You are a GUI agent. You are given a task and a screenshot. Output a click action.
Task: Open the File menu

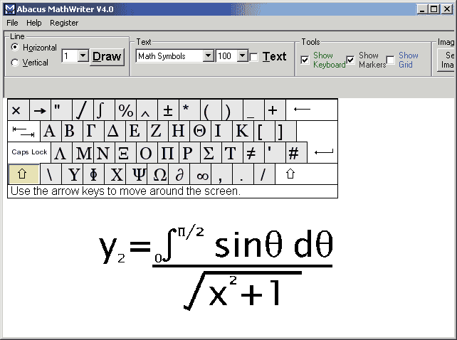(12, 23)
